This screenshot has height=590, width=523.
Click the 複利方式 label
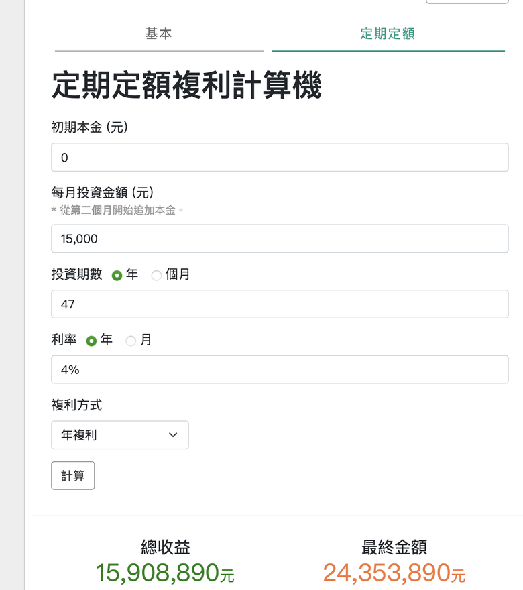pyautogui.click(x=76, y=405)
